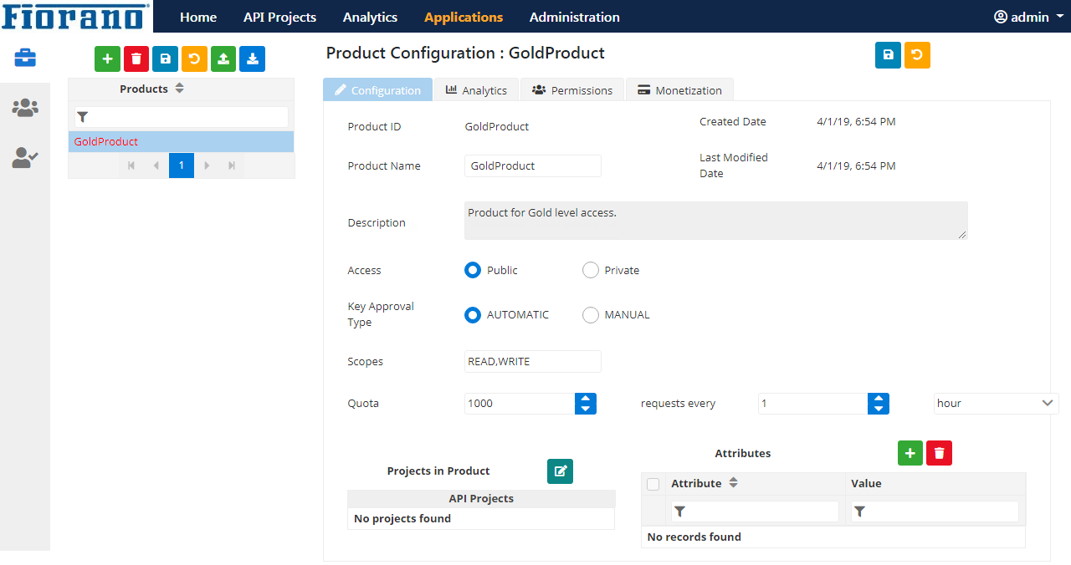1071x565 pixels.
Task: Click the Fiorano logo
Action: [x=76, y=16]
